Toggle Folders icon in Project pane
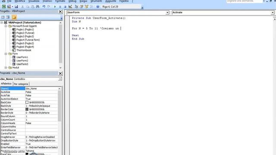The height and width of the screenshot is (155, 276). tap(14, 17)
